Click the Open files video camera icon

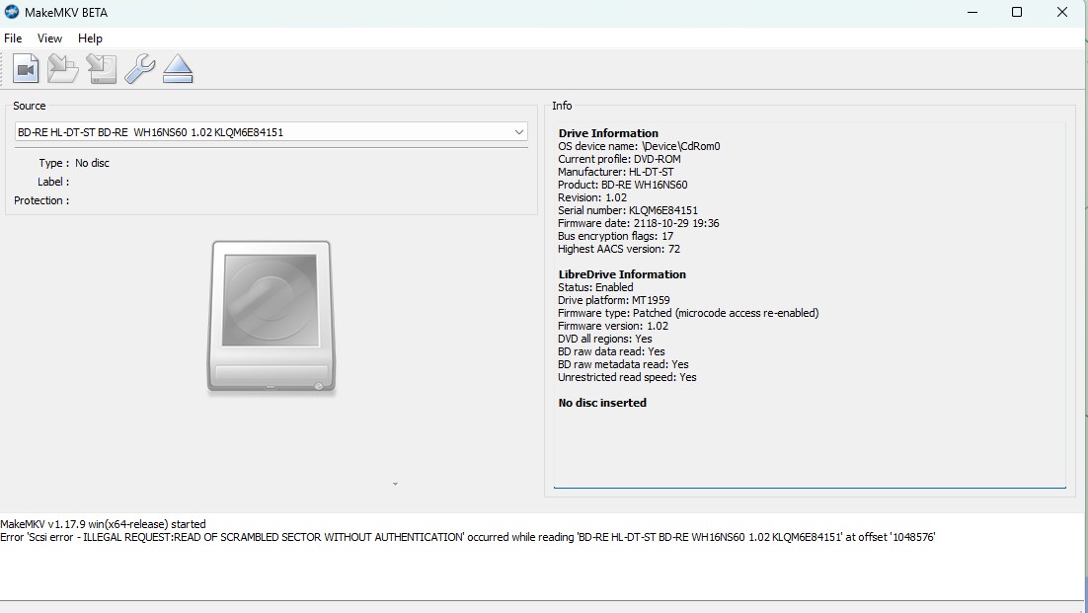coord(26,69)
